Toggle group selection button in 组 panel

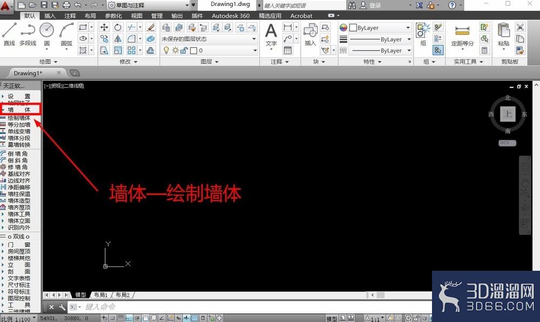tap(438, 50)
